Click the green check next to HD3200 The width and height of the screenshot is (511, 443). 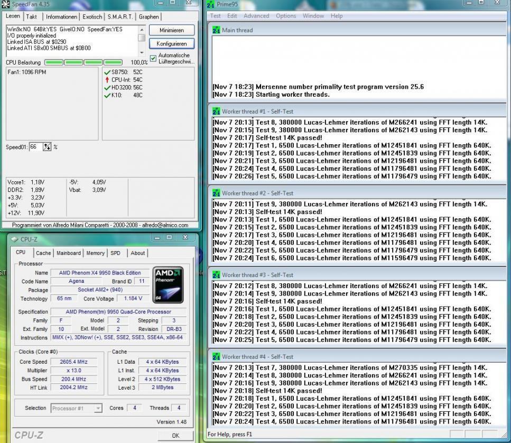[107, 88]
